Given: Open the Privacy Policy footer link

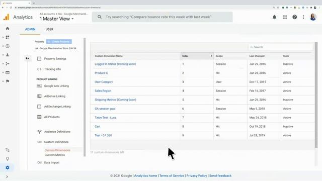Looking at the screenshot, I should [197, 176].
